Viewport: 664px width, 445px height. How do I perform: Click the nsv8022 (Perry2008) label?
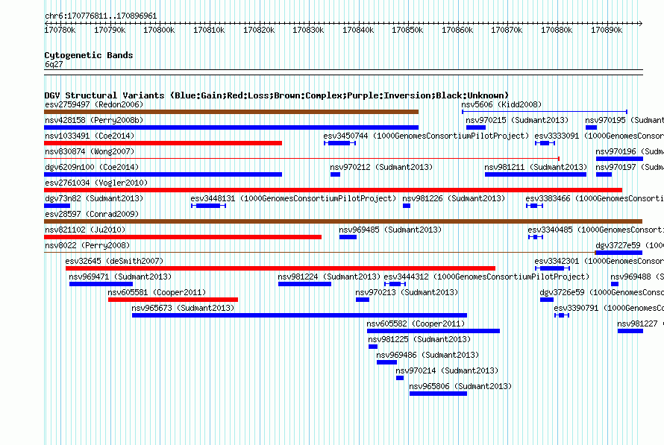coord(87,245)
